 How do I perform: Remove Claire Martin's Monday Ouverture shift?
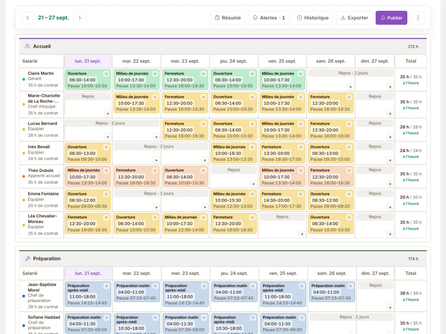tap(106, 74)
